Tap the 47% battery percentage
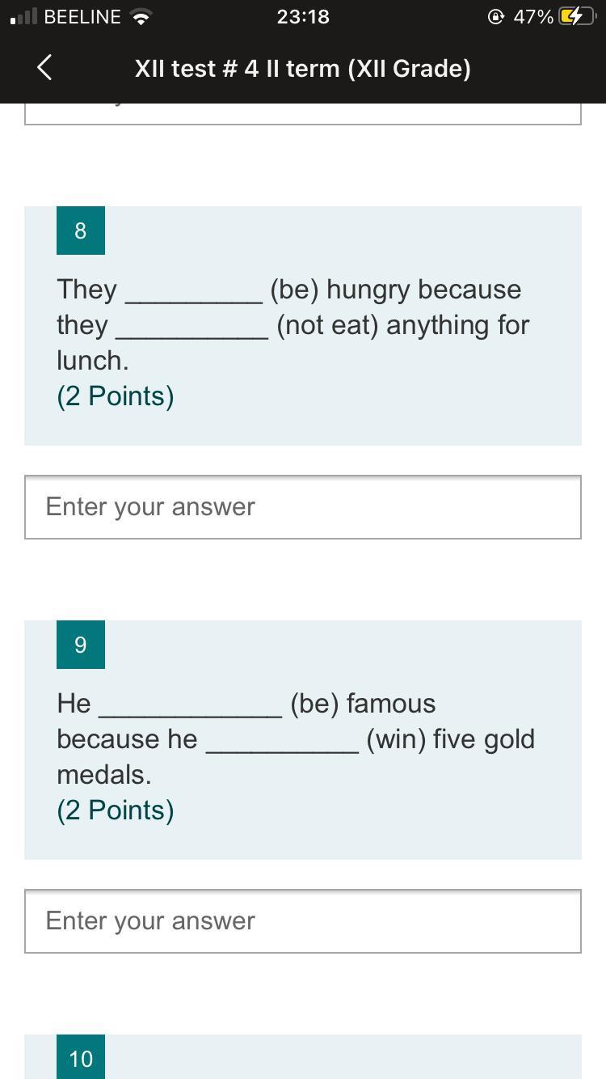Image resolution: width=606 pixels, height=1079 pixels. click(533, 17)
